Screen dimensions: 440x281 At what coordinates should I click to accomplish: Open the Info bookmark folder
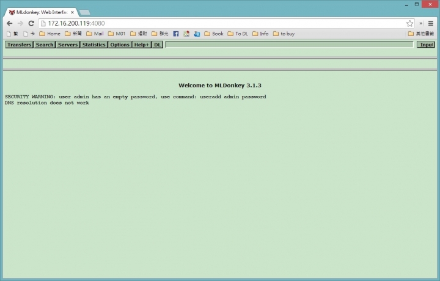coord(260,34)
